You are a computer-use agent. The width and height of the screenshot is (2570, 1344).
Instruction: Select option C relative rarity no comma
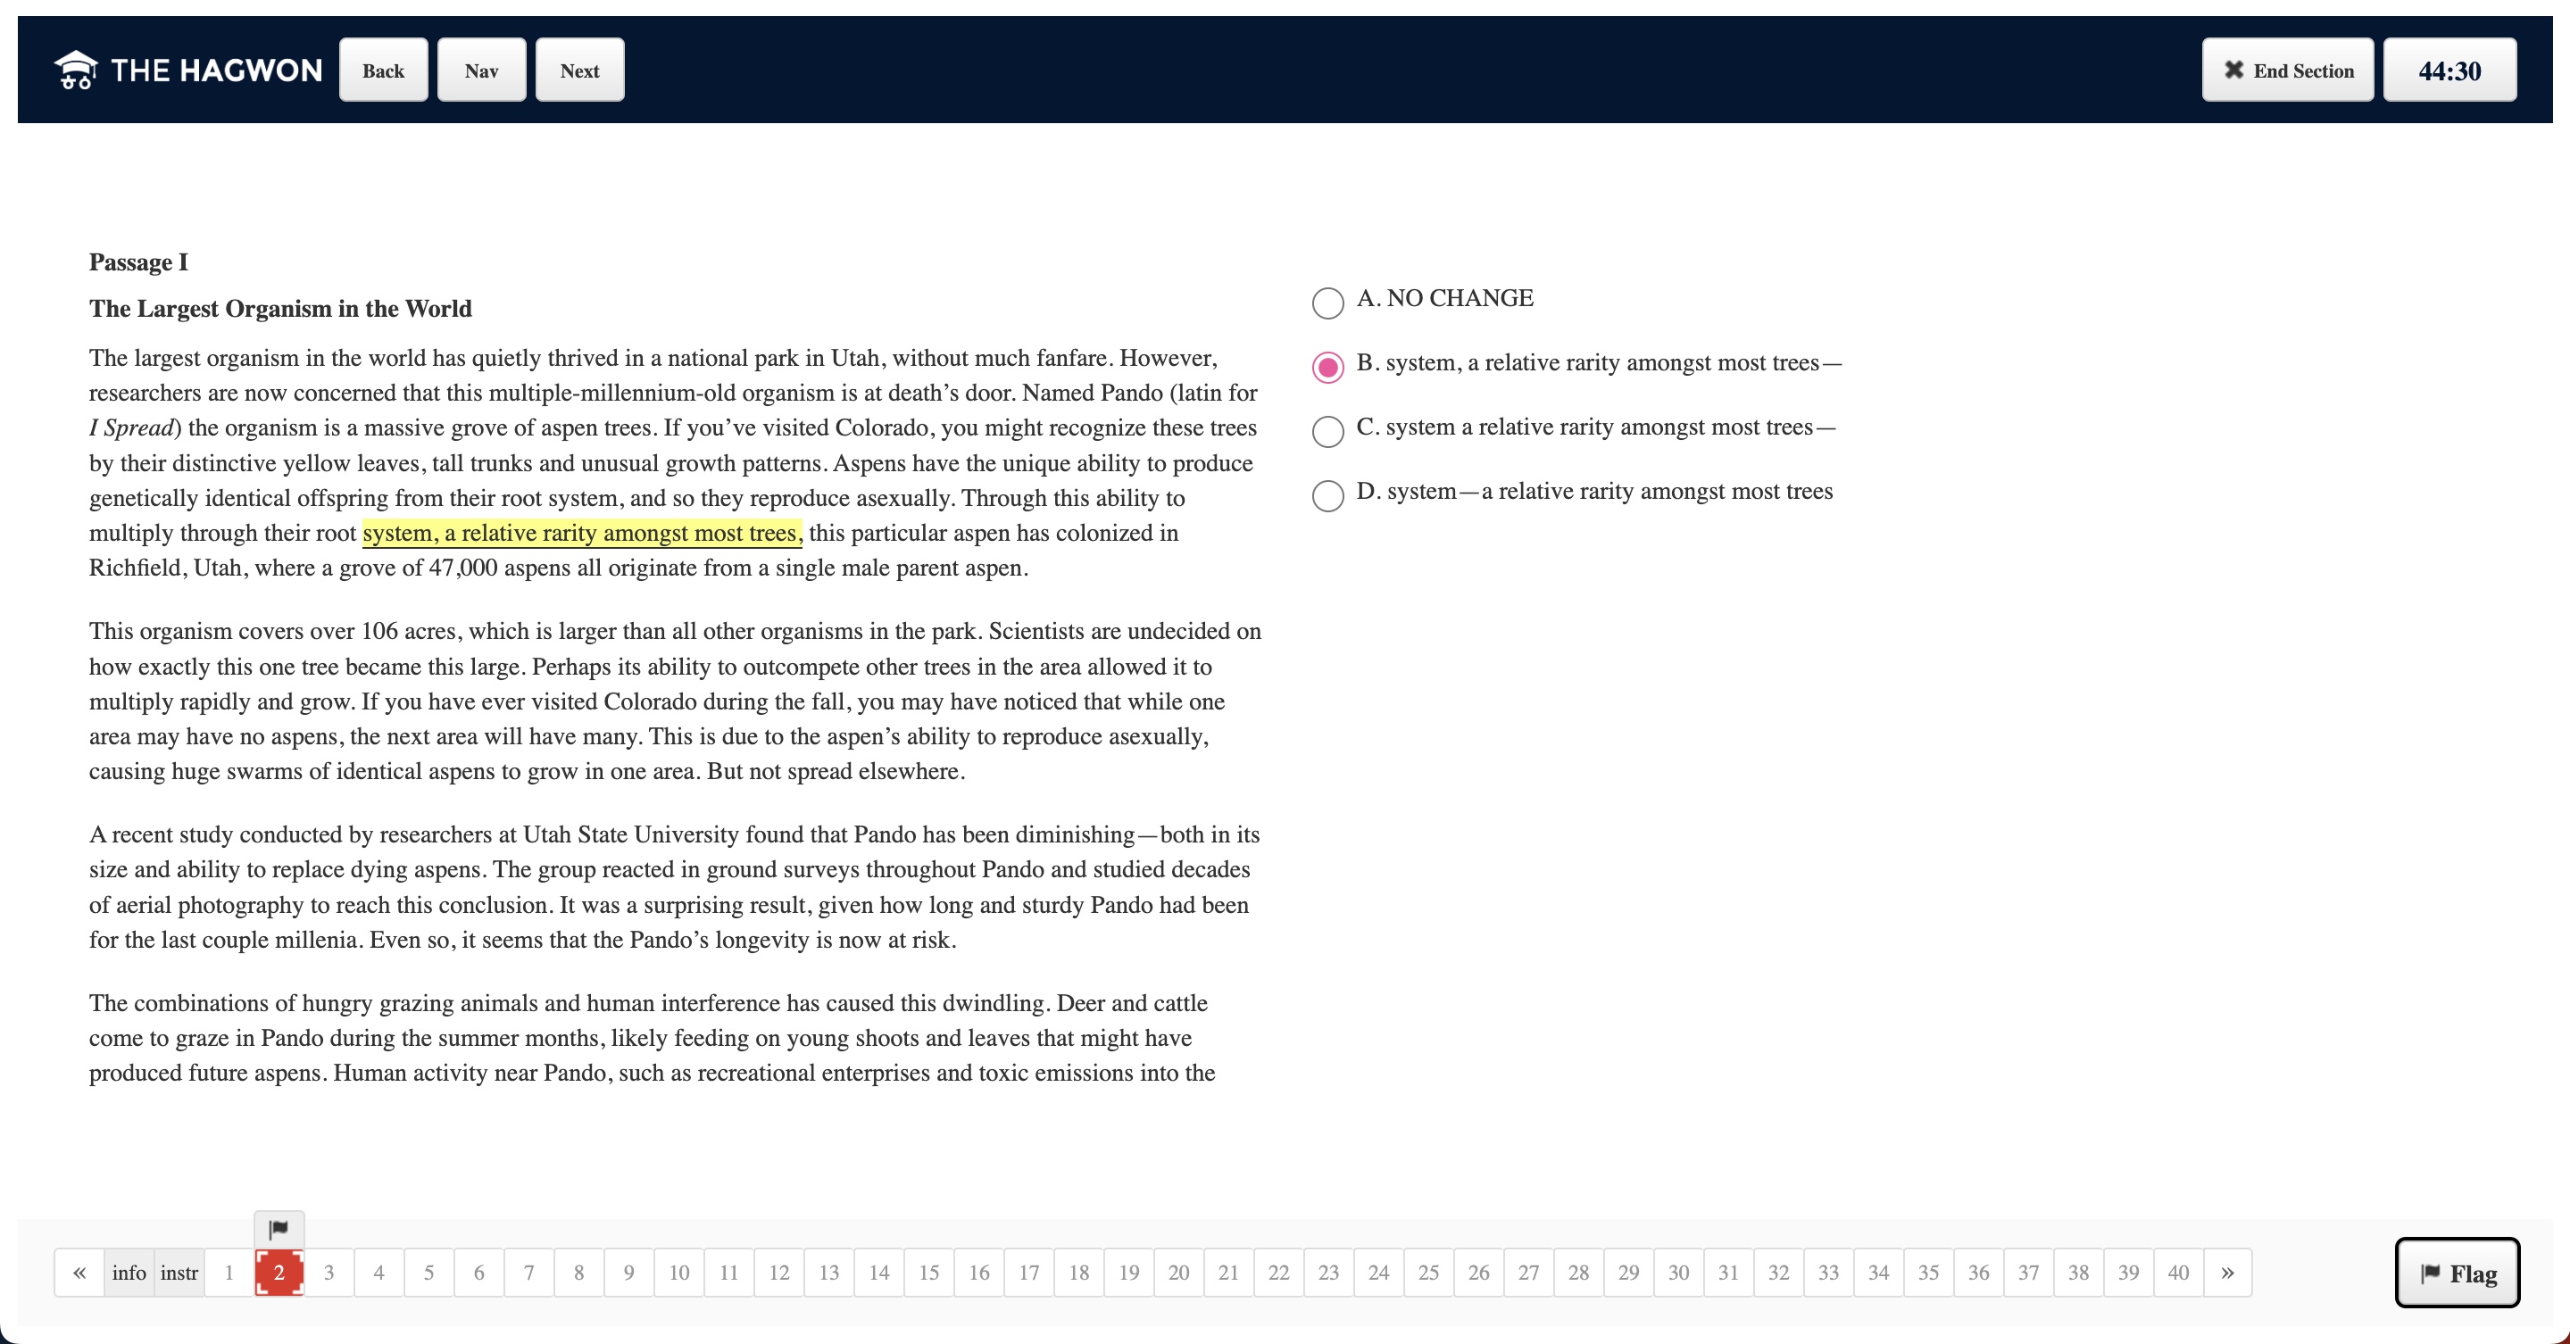(x=1329, y=428)
